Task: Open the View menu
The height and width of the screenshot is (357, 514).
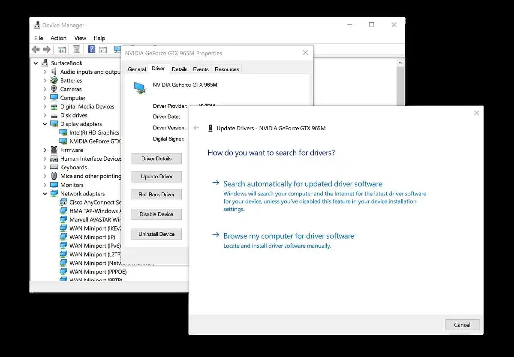Action: pyautogui.click(x=80, y=38)
